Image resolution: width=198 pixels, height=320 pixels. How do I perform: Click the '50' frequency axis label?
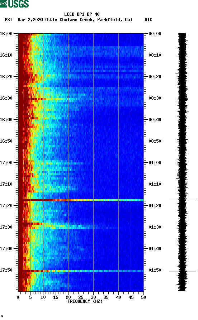[143, 297]
